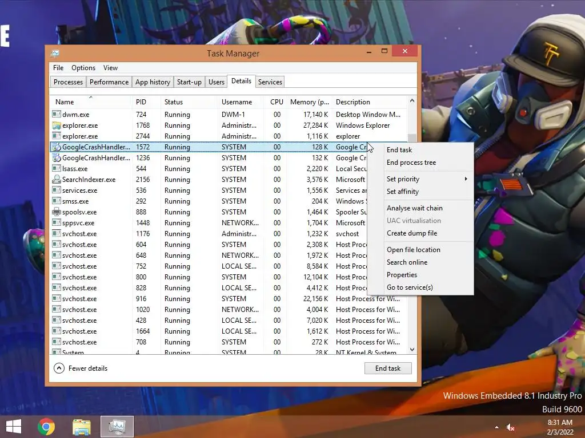
Task: Click the services.exe process icon
Action: [x=57, y=190]
